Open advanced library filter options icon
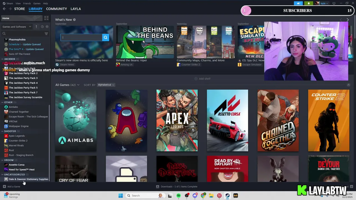Viewport: 356px width, 200px height. [x=46, y=34]
